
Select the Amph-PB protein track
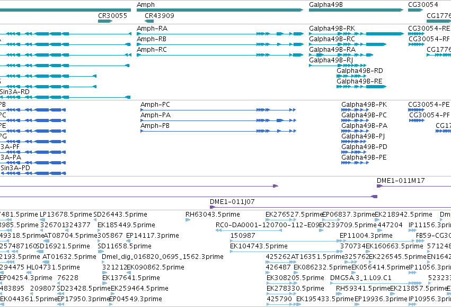(x=218, y=131)
